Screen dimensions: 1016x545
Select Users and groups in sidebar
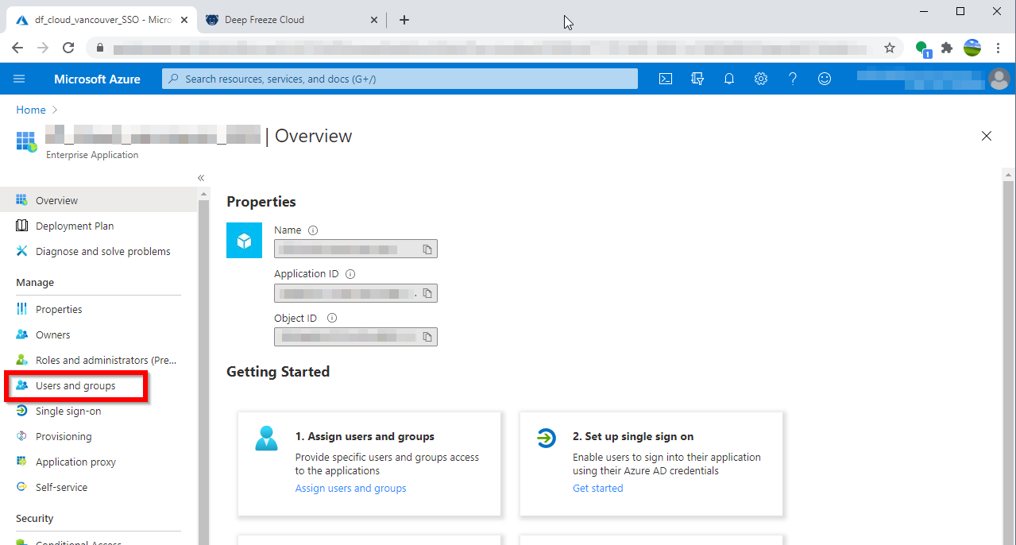(x=75, y=386)
